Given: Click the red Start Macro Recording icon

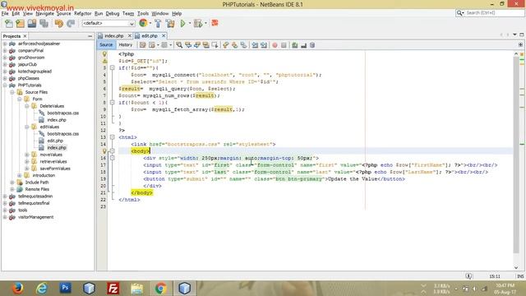Looking at the screenshot, I should tap(275, 45).
